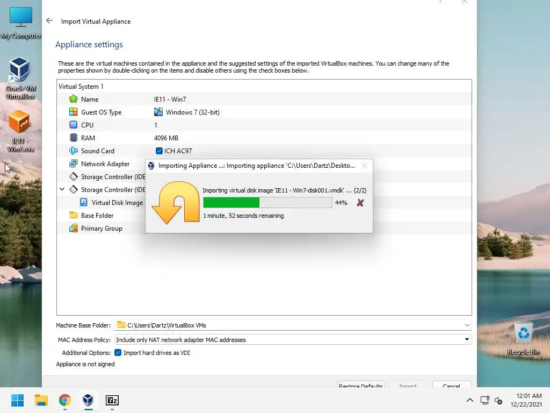Viewport: 550px width, 413px height.
Task: Click the VirtualBox icon in the progress dialog title
Action: (151, 166)
